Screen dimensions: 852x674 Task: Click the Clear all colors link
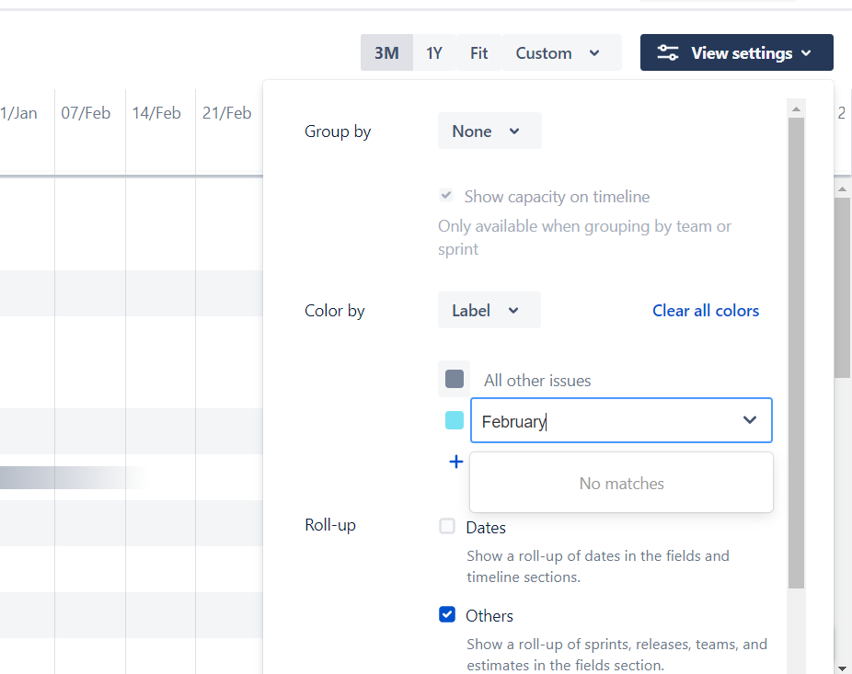click(x=705, y=310)
